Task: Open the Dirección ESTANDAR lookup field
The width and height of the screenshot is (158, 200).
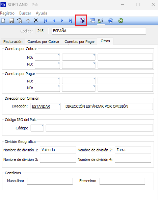Action: click(x=46, y=106)
